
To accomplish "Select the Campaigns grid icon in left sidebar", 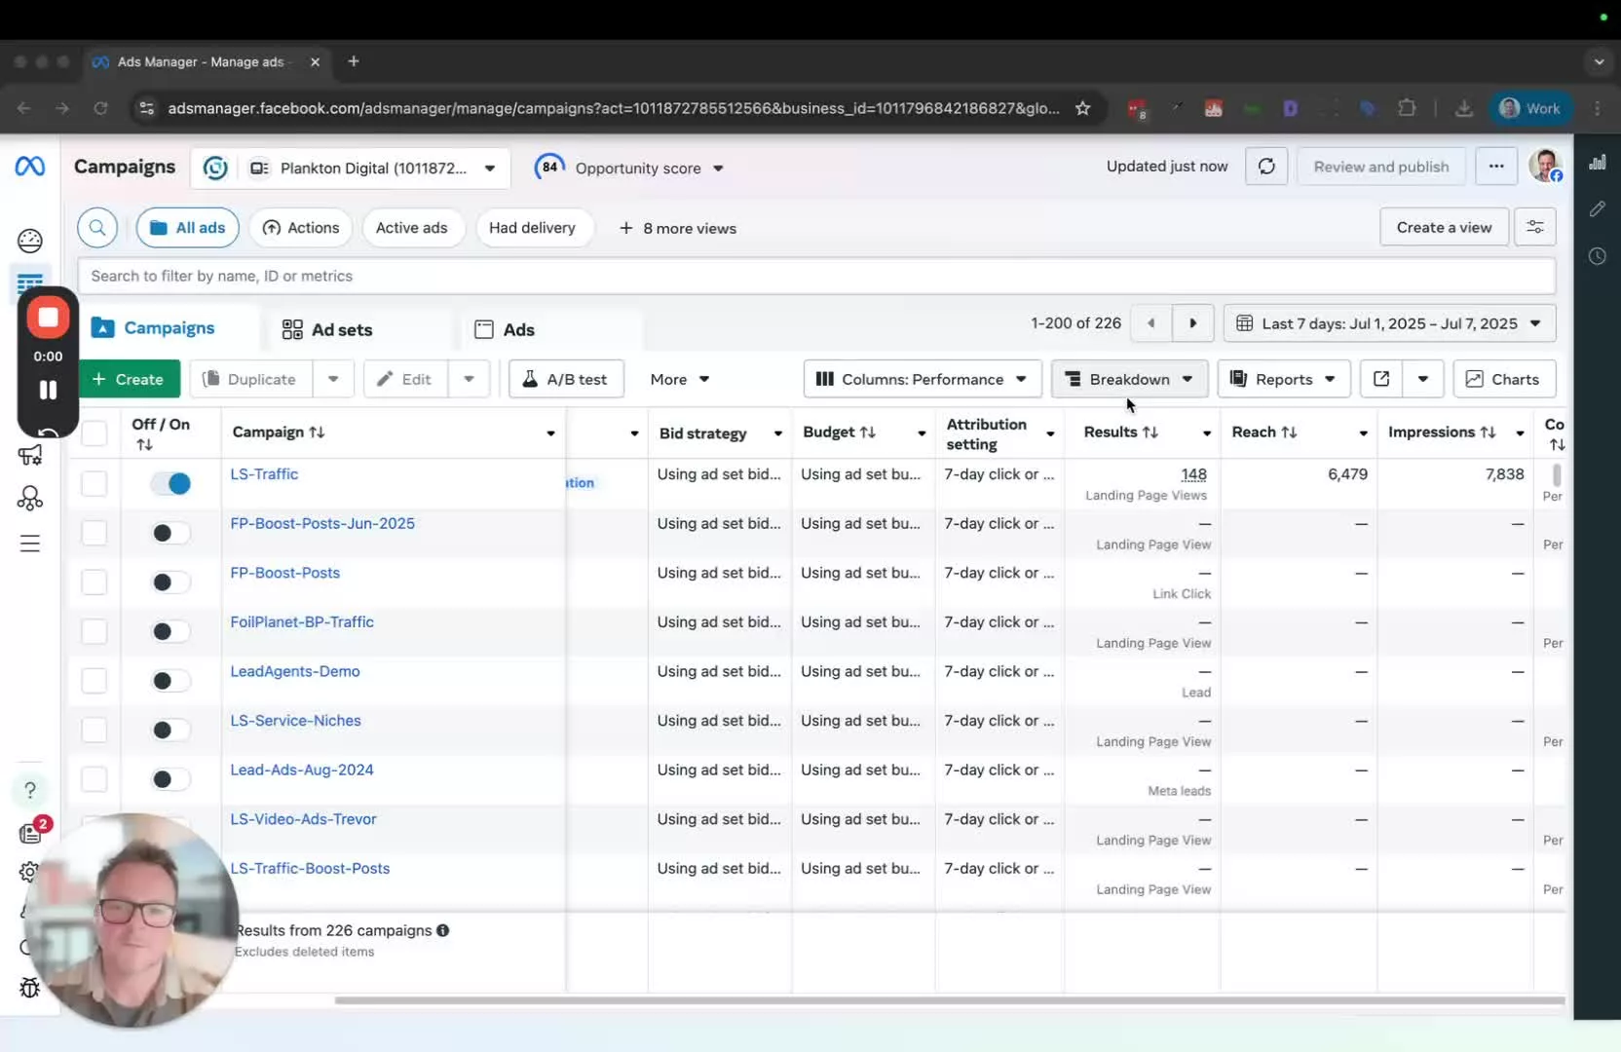I will [30, 285].
